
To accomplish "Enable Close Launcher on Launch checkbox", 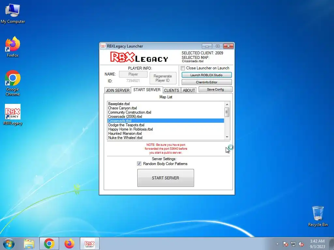I will click(x=183, y=68).
